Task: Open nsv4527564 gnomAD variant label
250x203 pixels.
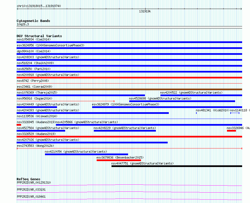Action: click(x=48, y=128)
